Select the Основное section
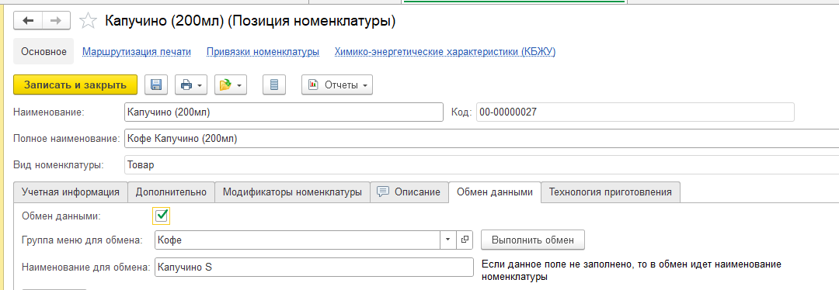This screenshot has width=839, height=290. point(44,52)
